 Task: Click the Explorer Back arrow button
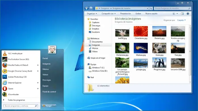tap(87, 8)
